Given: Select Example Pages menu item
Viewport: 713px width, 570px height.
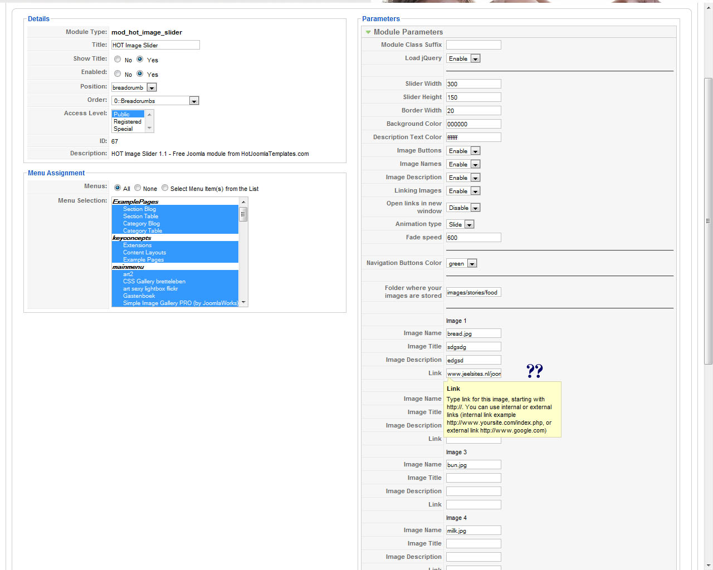Looking at the screenshot, I should [x=175, y=259].
